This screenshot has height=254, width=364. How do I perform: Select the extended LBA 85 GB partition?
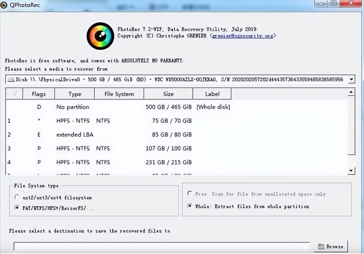click(123, 135)
